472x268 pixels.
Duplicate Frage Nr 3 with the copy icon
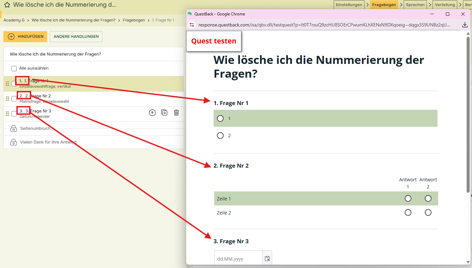coord(164,113)
